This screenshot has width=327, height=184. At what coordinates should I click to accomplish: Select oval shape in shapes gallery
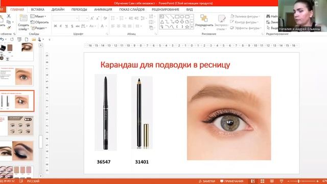point(182,17)
